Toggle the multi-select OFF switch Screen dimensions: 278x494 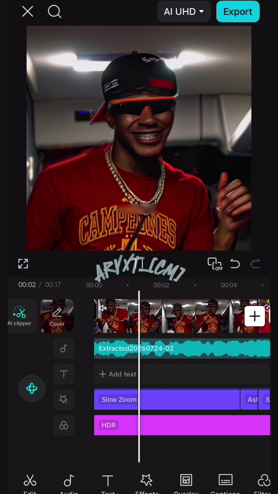pyautogui.click(x=215, y=264)
